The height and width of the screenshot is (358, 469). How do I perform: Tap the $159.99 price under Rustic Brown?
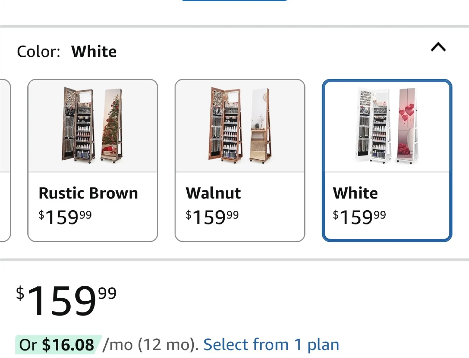tap(65, 217)
